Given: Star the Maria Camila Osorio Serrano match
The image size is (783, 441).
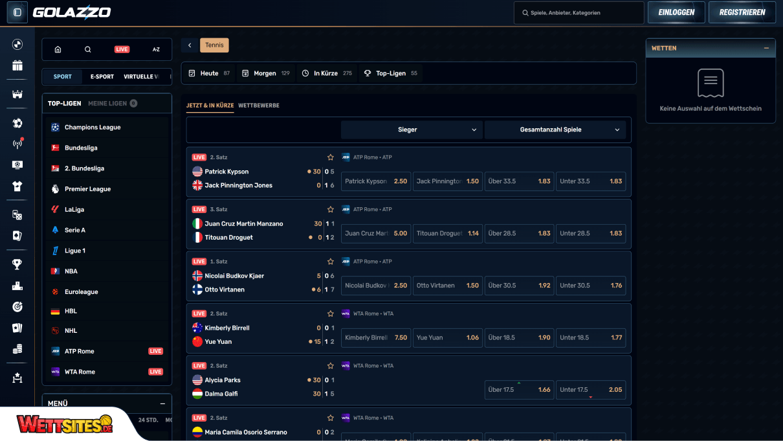Looking at the screenshot, I should pos(331,418).
